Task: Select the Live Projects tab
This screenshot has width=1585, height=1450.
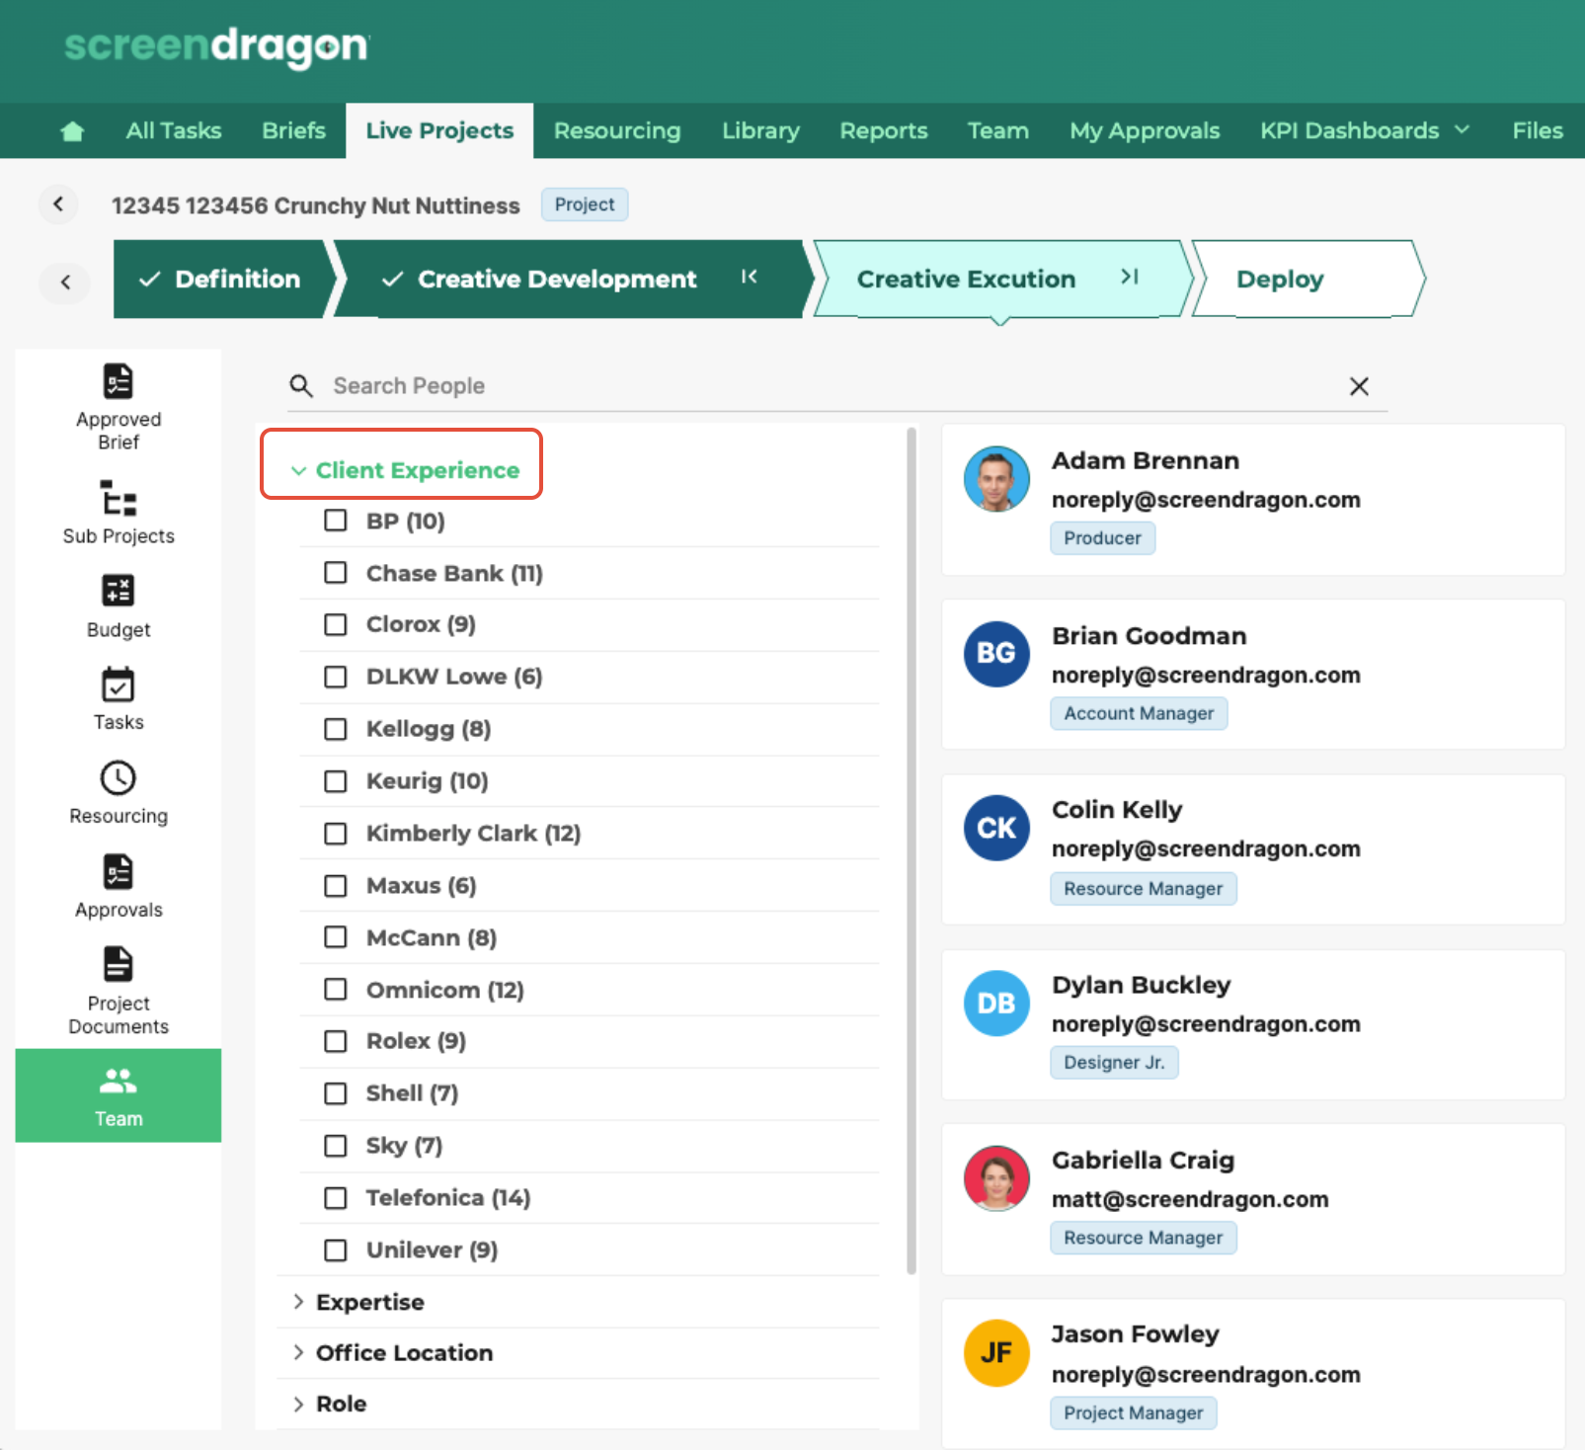Action: coord(439,130)
